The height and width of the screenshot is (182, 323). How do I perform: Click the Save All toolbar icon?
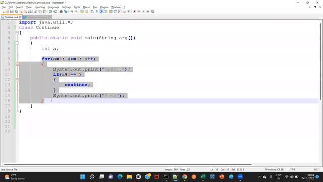click(16, 12)
